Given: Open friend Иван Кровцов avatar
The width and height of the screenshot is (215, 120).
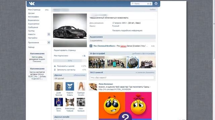Looking at the screenshot, I should [81, 102].
